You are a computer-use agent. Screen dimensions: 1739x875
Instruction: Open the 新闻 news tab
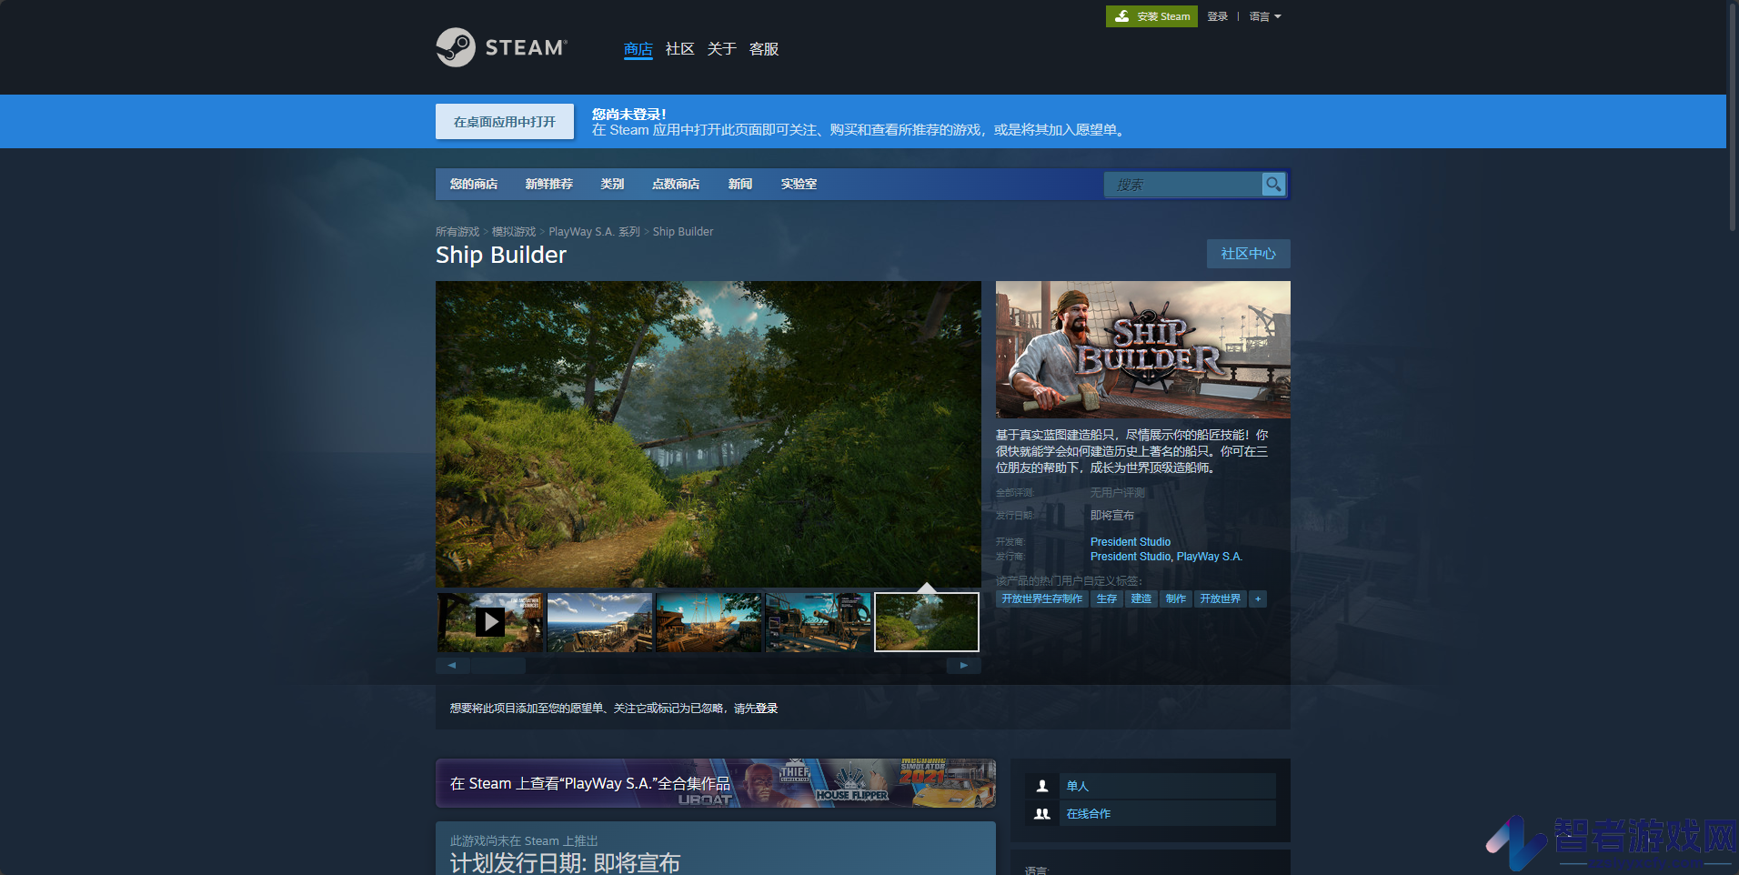pyautogui.click(x=740, y=184)
